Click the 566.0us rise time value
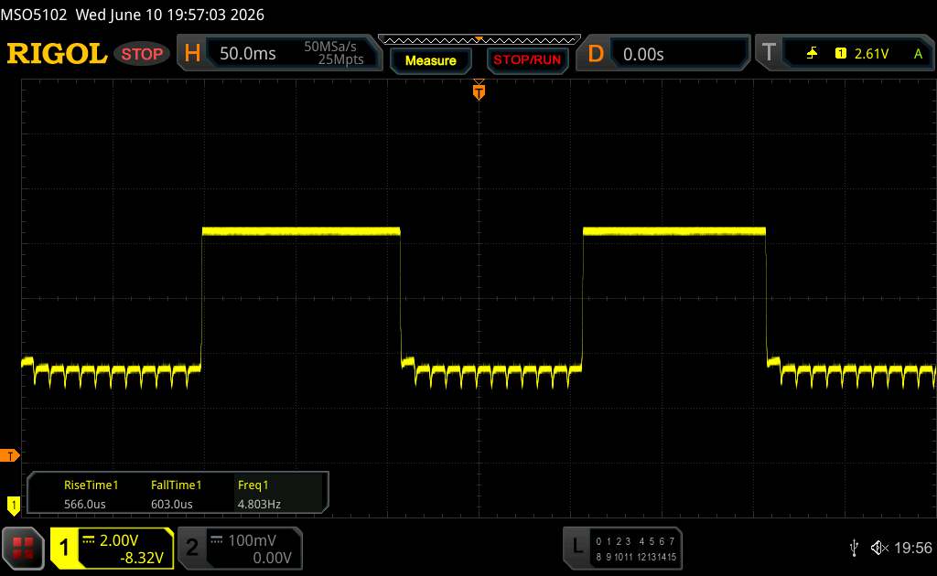The width and height of the screenshot is (937, 576). pyautogui.click(x=85, y=505)
